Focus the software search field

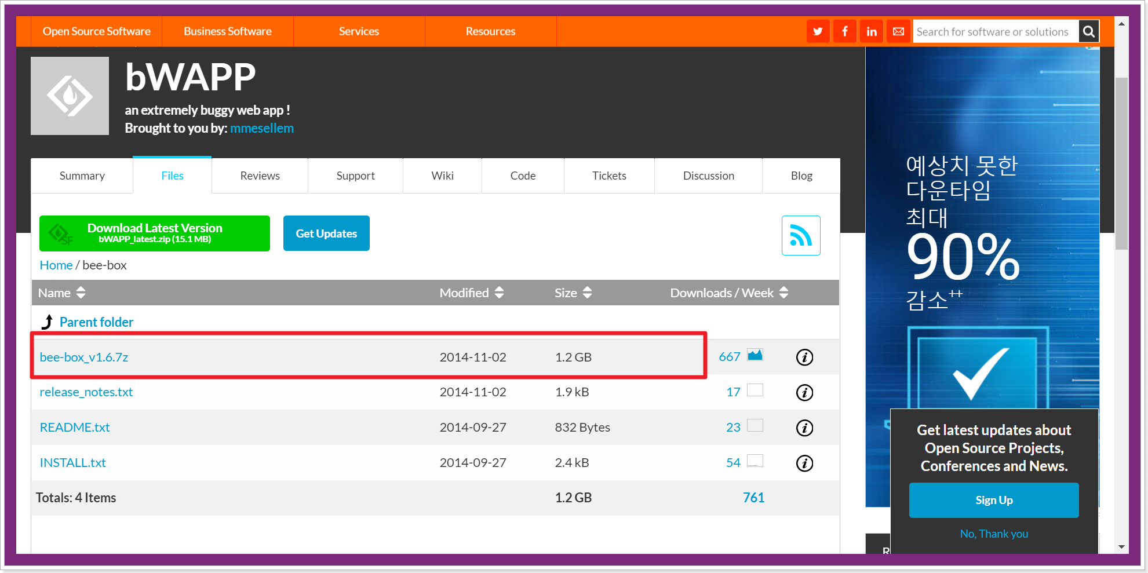pyautogui.click(x=996, y=31)
